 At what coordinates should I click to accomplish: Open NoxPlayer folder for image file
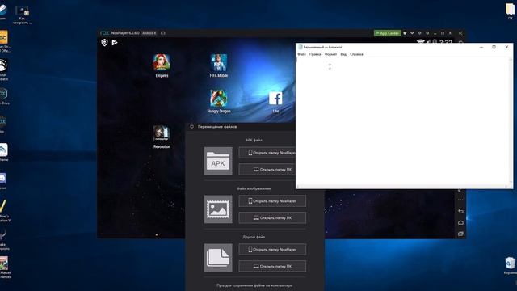pos(272,201)
